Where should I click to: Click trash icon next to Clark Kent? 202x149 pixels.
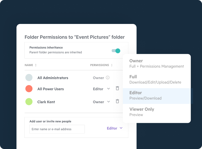click(117, 101)
